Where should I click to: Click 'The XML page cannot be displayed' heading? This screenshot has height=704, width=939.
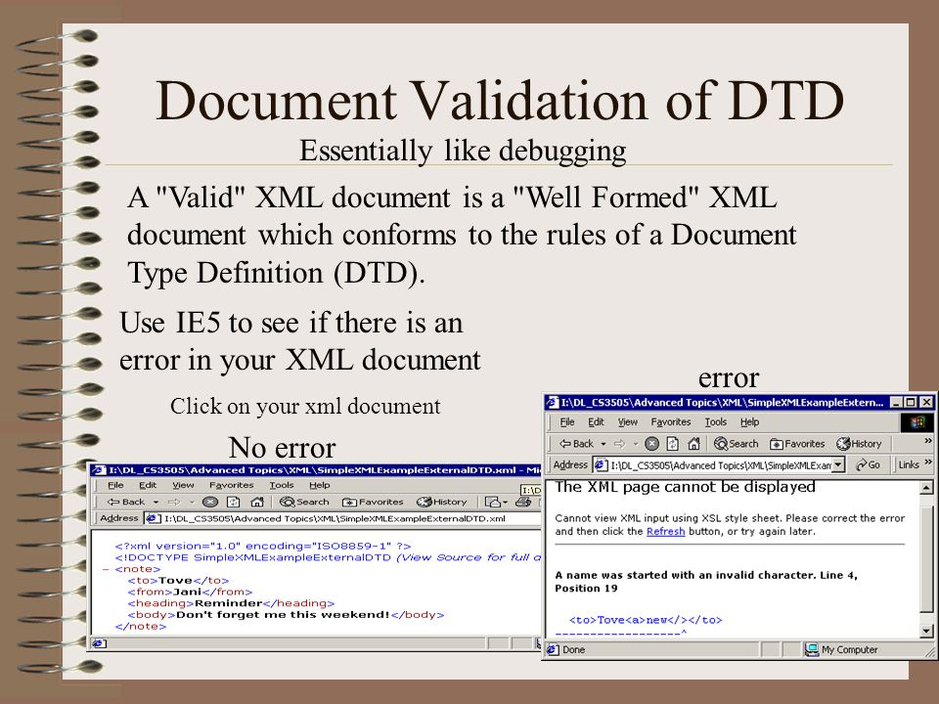pos(685,487)
